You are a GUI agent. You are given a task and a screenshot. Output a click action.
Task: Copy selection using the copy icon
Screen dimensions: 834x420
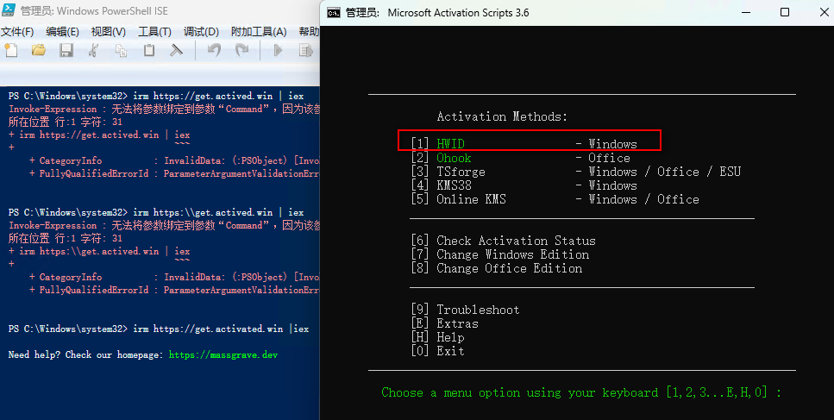(x=122, y=51)
